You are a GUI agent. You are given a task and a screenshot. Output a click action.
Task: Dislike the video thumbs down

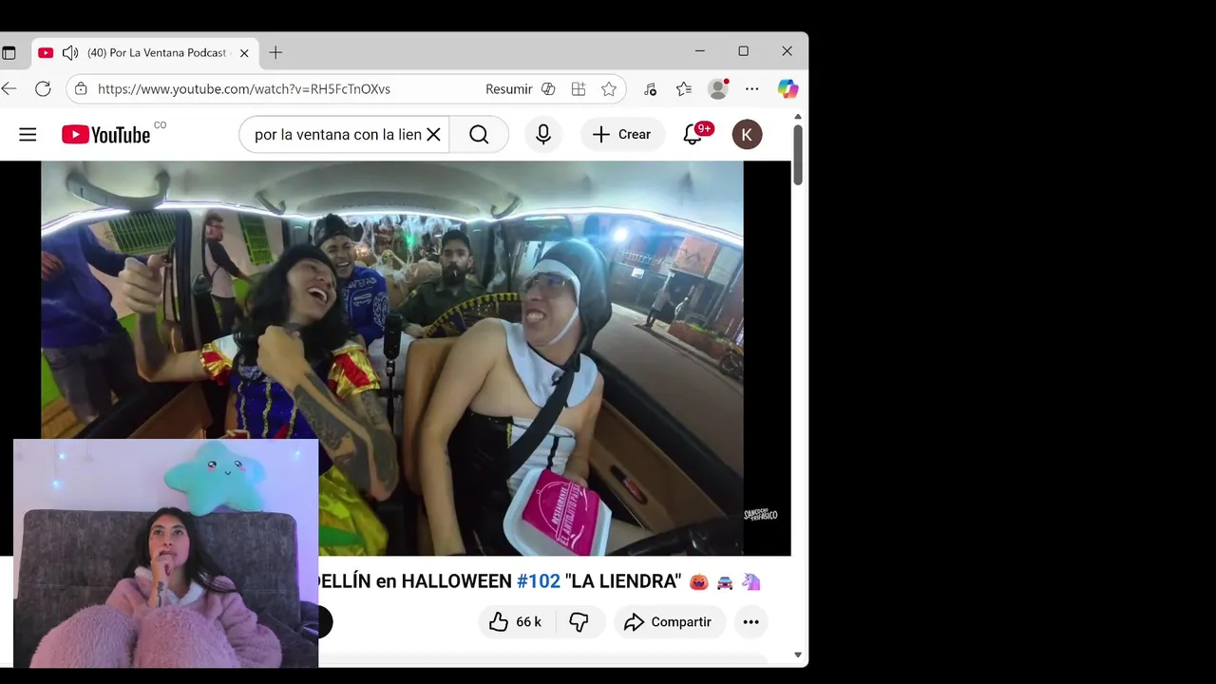[x=579, y=622]
